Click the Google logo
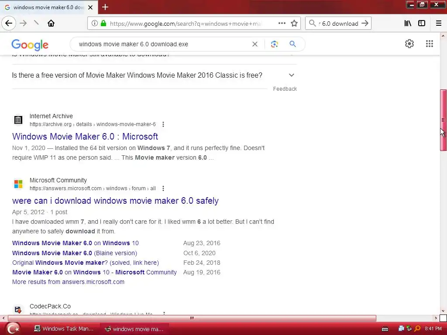This screenshot has width=447, height=335. [30, 45]
